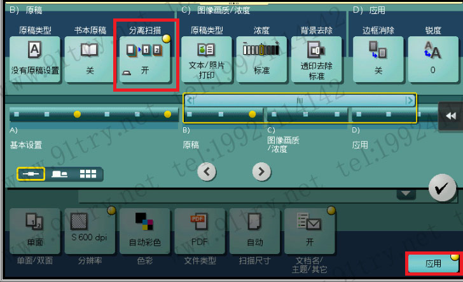The width and height of the screenshot is (463, 282).
Task: Open the 浓度 density setting
Action: [261, 59]
